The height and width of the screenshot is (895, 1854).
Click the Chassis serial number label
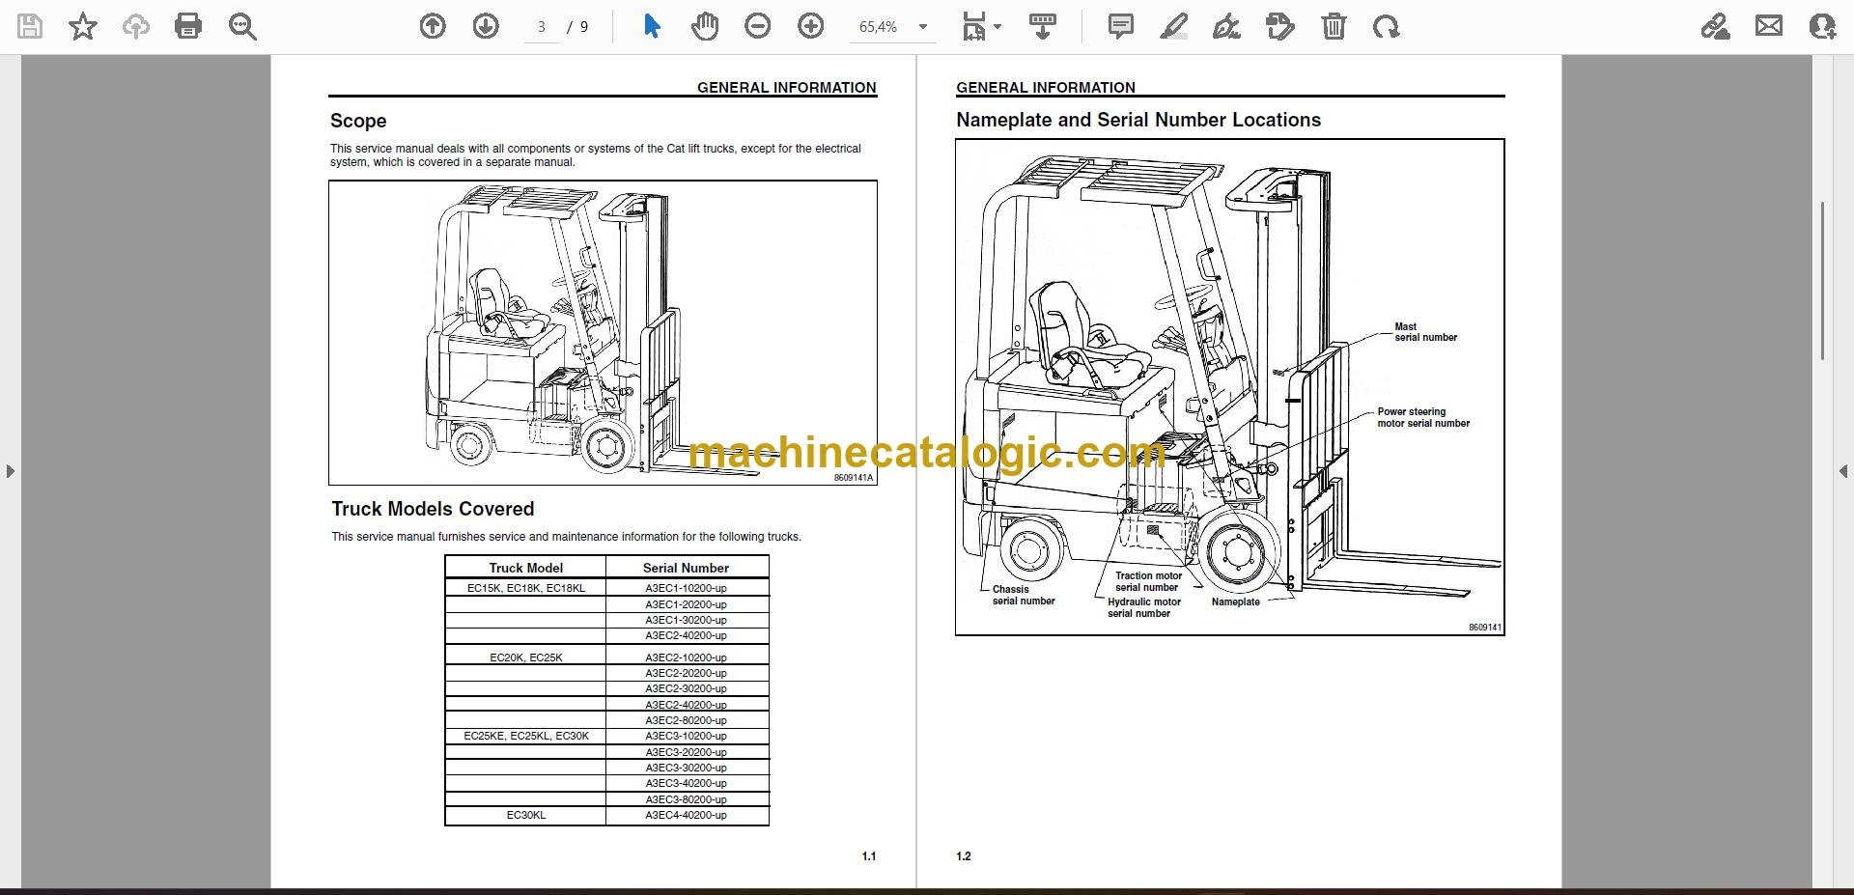pos(1024,595)
